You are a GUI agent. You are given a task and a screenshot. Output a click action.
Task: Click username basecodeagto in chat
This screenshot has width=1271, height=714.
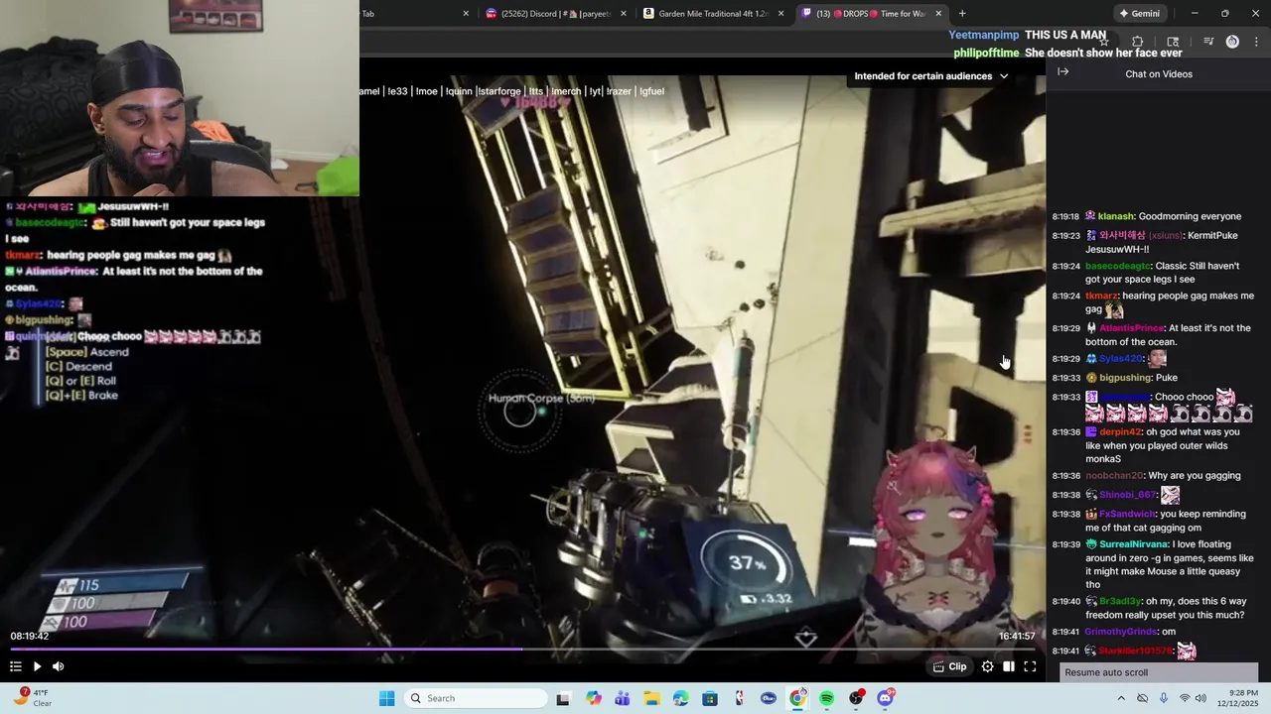click(1117, 266)
